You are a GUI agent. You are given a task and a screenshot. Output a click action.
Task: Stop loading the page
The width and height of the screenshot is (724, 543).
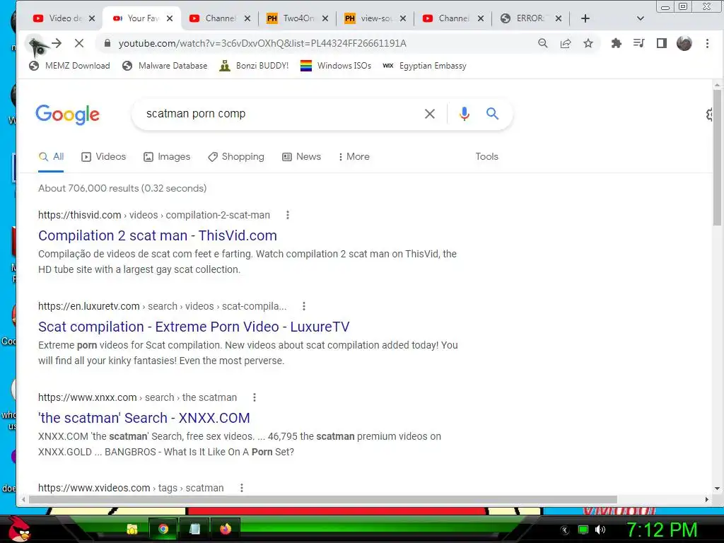pyautogui.click(x=79, y=43)
